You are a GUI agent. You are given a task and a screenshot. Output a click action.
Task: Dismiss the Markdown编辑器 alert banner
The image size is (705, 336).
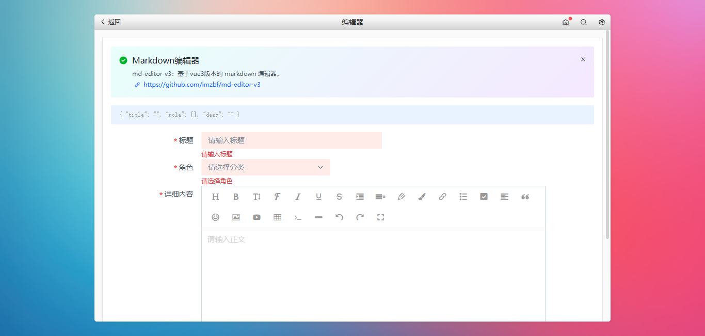pyautogui.click(x=583, y=59)
